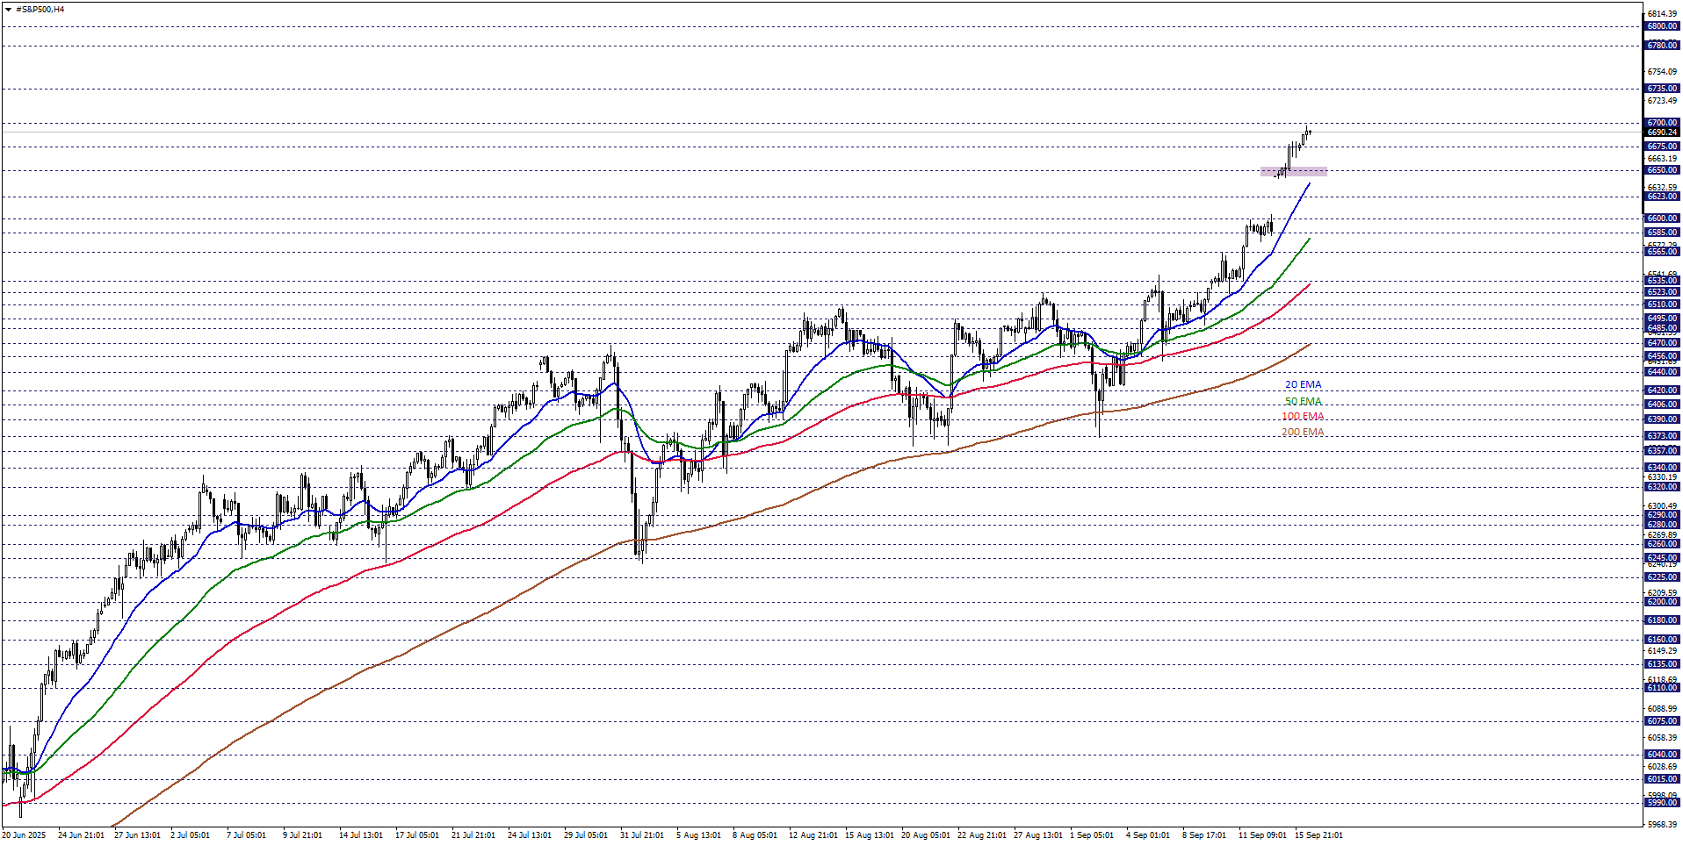Click the 6495.00 level price label

coord(1662,319)
